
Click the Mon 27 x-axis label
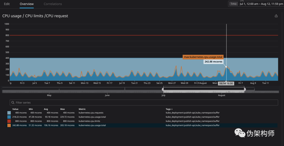172,83
